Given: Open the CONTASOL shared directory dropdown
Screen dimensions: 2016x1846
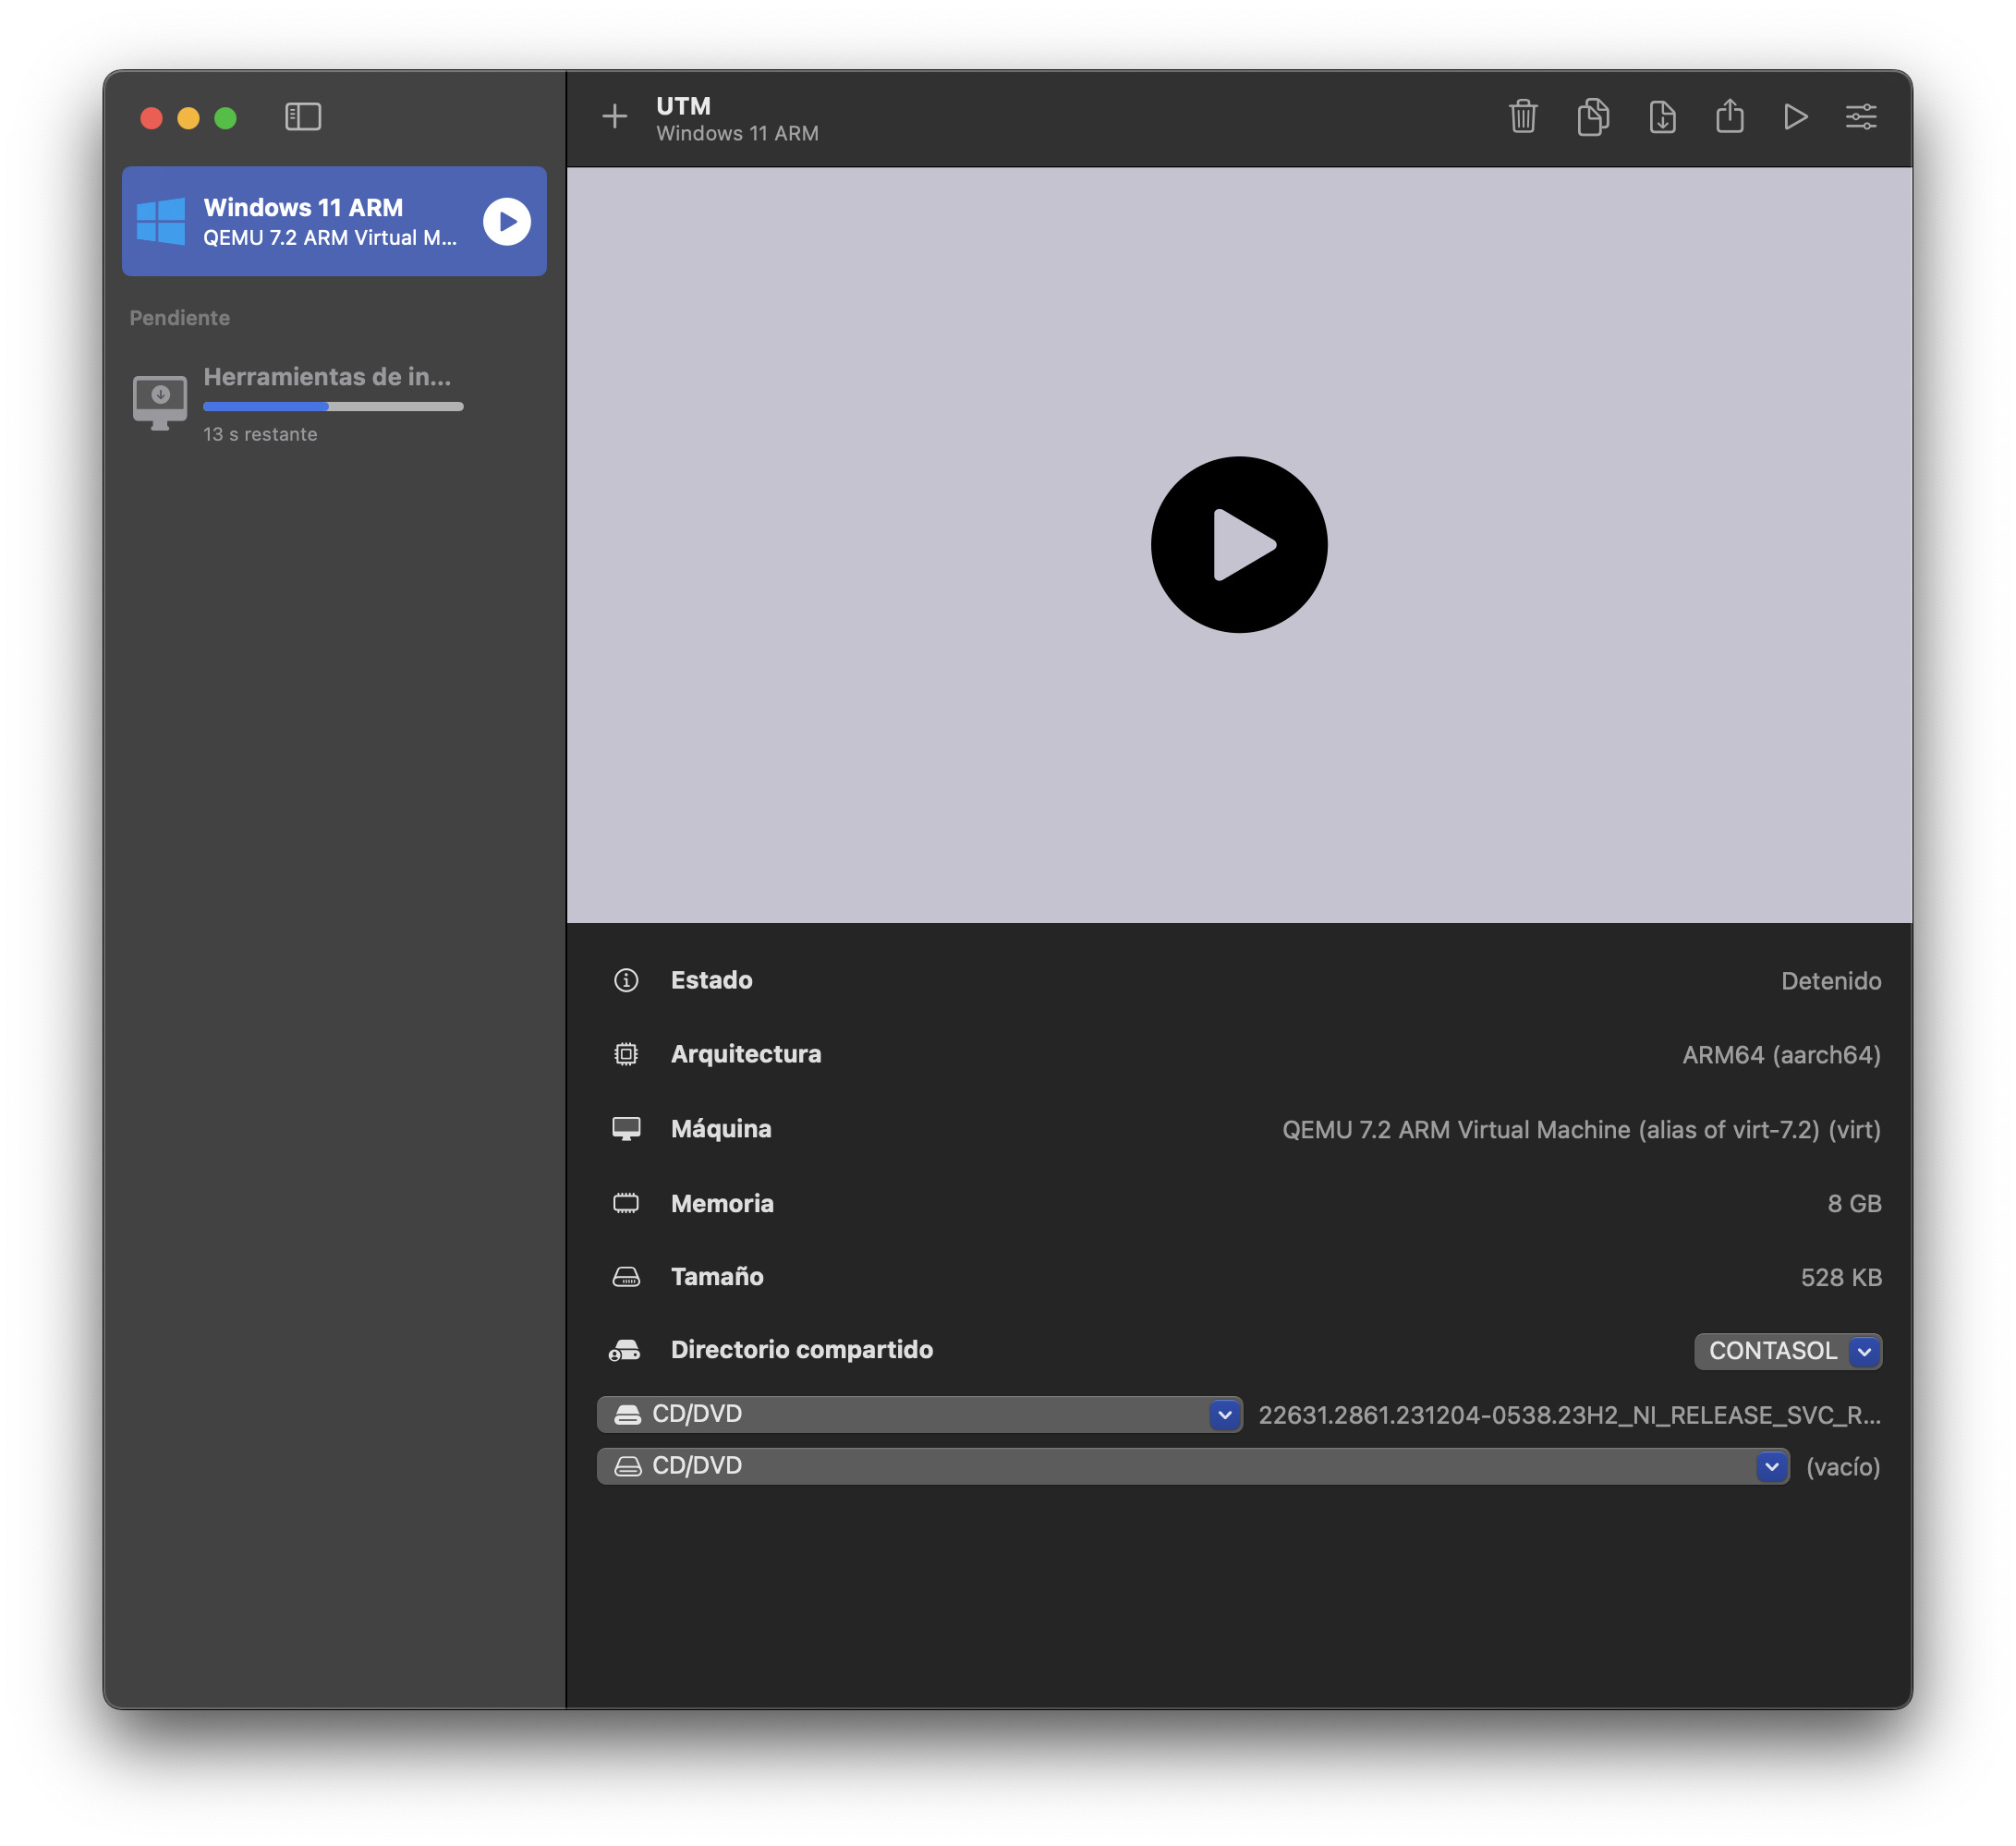Looking at the screenshot, I should 1788,1351.
